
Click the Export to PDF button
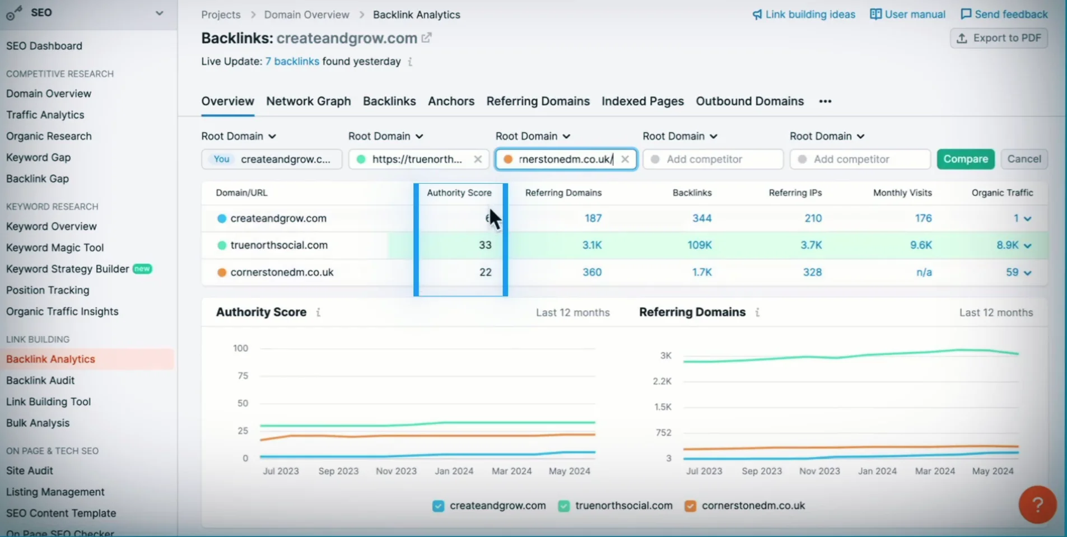pos(999,38)
